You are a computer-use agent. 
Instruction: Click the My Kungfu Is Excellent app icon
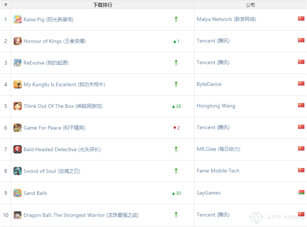pyautogui.click(x=18, y=84)
